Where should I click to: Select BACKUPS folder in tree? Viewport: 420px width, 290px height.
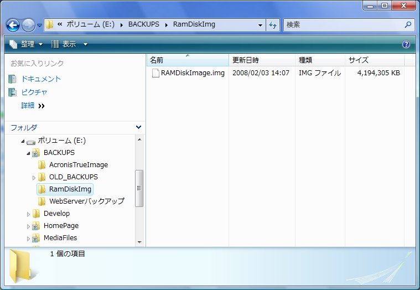pyautogui.click(x=59, y=152)
